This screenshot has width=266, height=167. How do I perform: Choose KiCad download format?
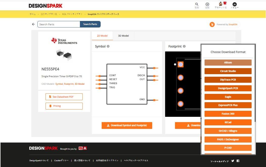coord(228,122)
